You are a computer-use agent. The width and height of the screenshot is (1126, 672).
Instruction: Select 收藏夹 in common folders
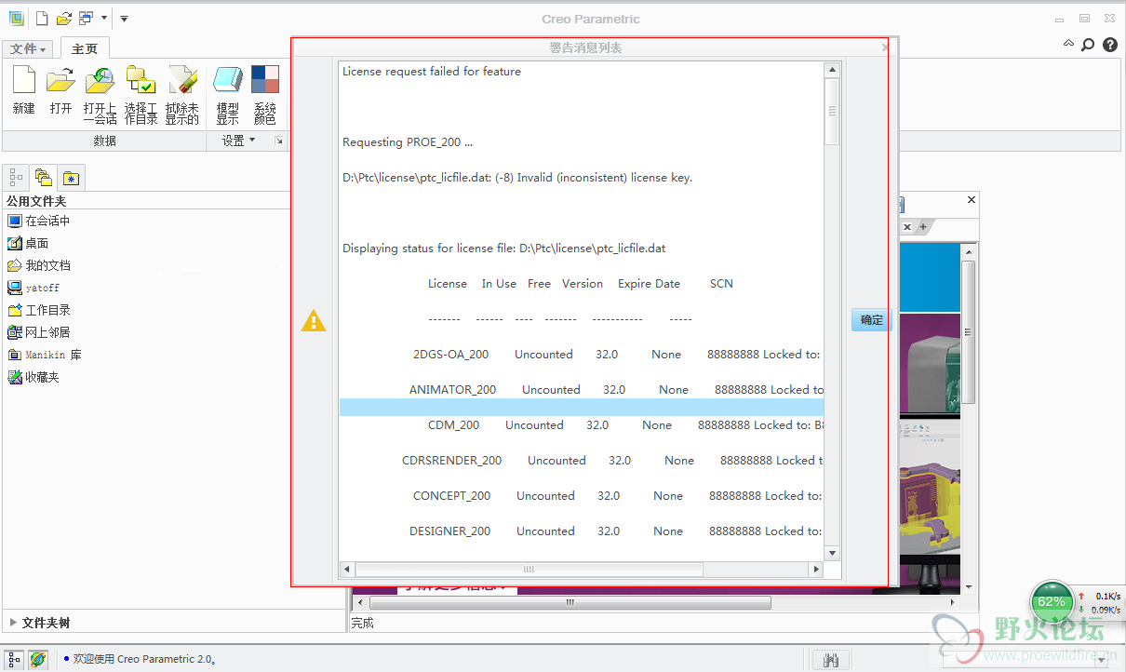coord(33,377)
